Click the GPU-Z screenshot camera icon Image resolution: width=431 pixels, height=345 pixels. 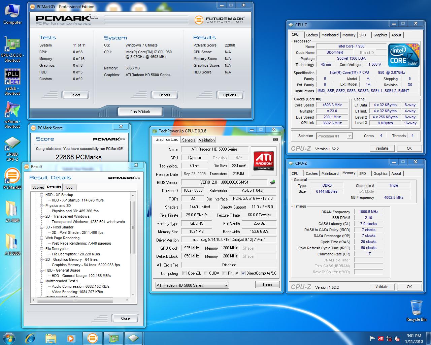click(275, 139)
